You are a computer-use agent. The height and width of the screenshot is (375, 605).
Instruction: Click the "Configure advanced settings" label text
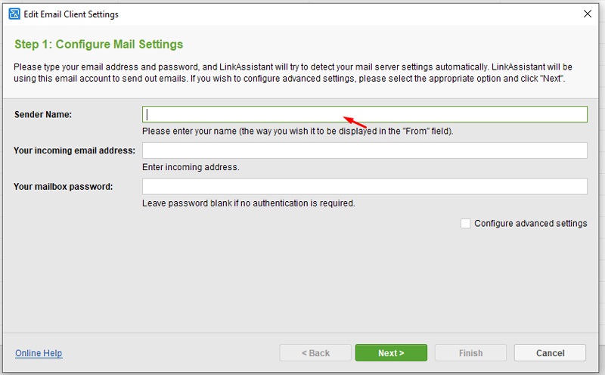point(531,223)
